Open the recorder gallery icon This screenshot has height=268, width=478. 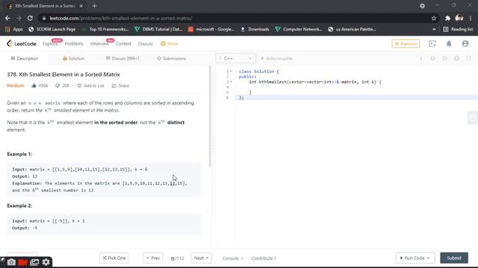(x=34, y=262)
